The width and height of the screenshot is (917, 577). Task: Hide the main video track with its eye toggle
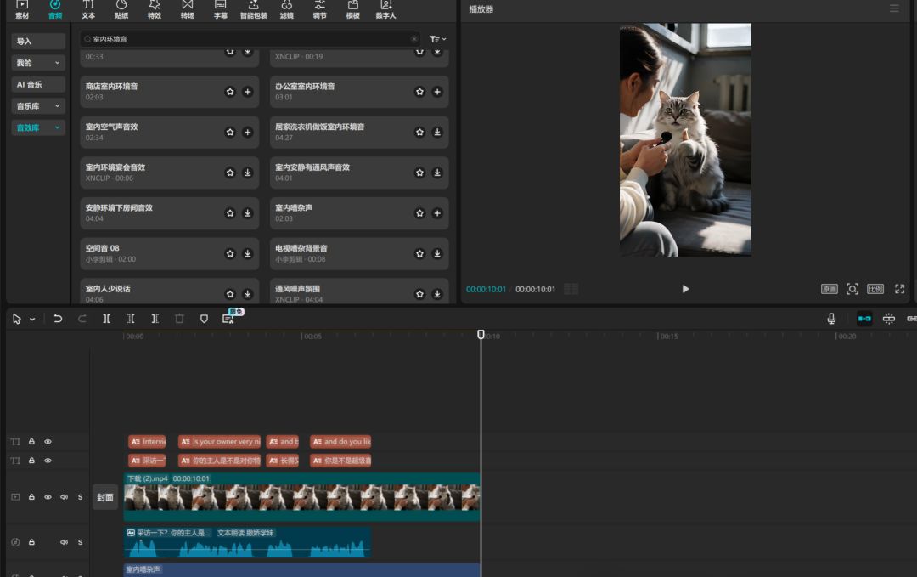[48, 497]
